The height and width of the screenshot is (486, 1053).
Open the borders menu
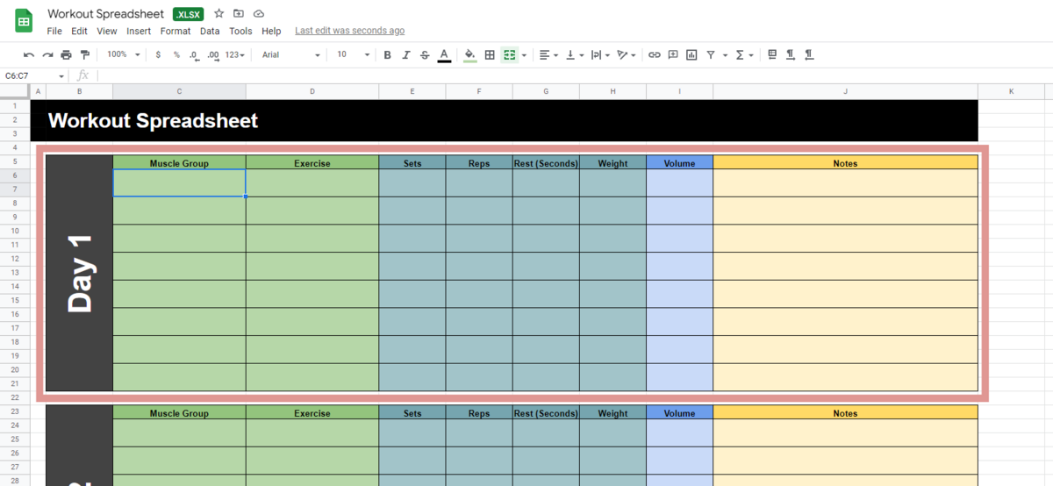[490, 54]
